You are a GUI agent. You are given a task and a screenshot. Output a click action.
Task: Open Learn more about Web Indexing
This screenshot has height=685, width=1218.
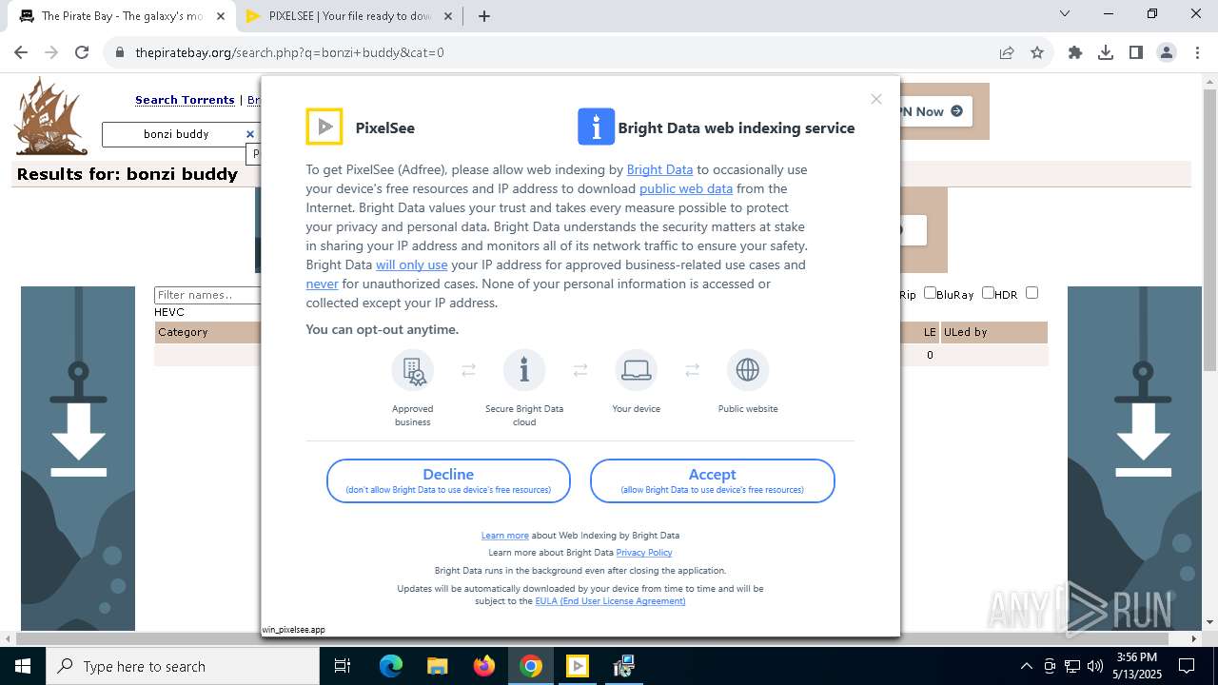click(x=504, y=536)
